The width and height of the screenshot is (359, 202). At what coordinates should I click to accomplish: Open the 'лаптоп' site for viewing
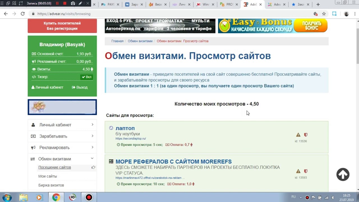(x=125, y=128)
